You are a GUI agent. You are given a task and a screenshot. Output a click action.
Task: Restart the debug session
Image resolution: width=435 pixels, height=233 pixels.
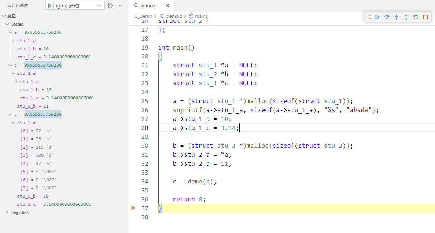click(416, 17)
